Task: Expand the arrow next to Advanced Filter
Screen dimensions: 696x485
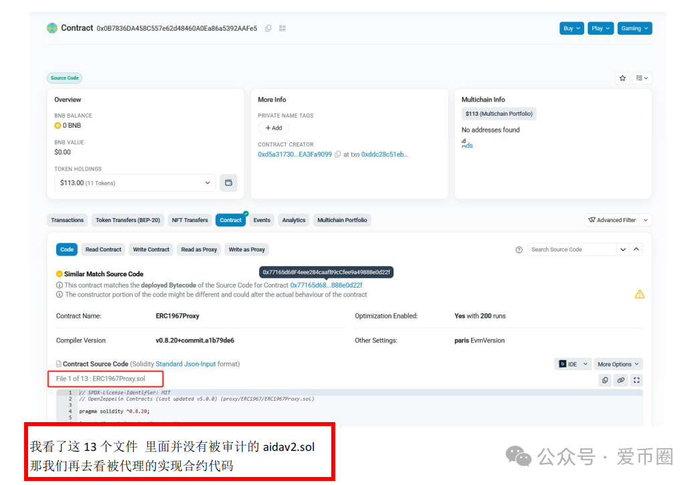Action: pos(646,220)
